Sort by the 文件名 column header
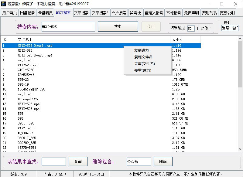This screenshot has width=243, height=177. pos(93,39)
